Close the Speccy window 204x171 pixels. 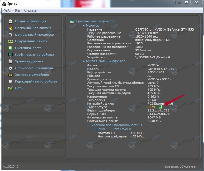196,2
